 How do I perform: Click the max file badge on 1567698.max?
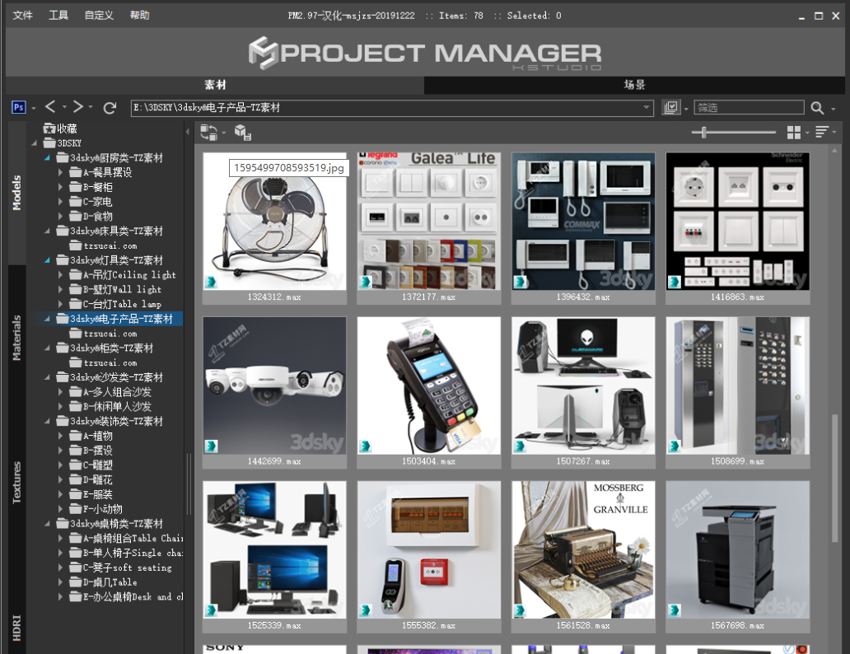tap(675, 610)
